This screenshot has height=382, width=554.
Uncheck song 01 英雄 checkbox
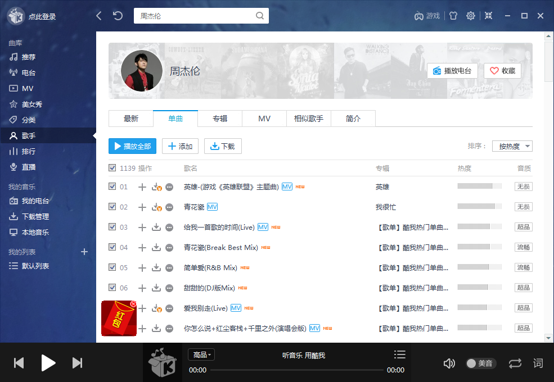[112, 187]
